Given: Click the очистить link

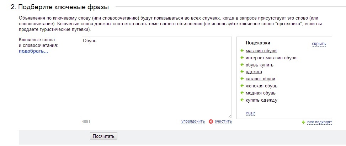Looking at the screenshot, I should [x=223, y=121].
